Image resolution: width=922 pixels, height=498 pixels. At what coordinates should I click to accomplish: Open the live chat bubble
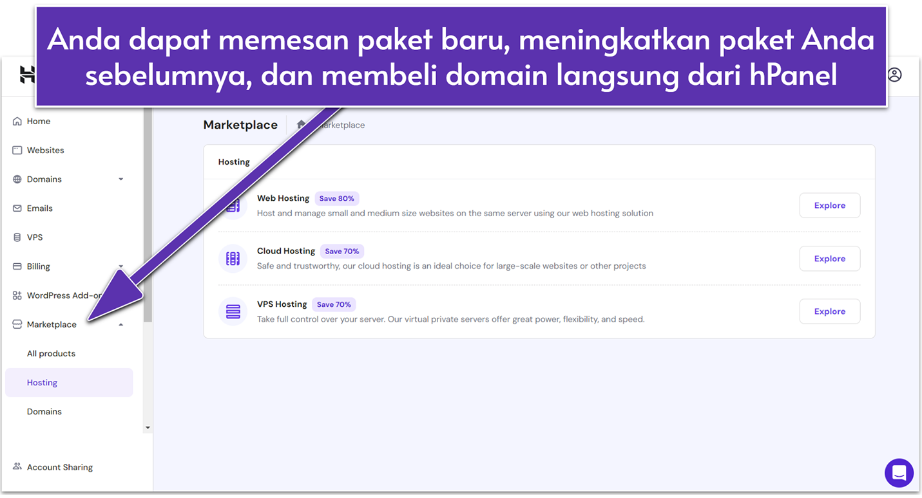pyautogui.click(x=899, y=473)
